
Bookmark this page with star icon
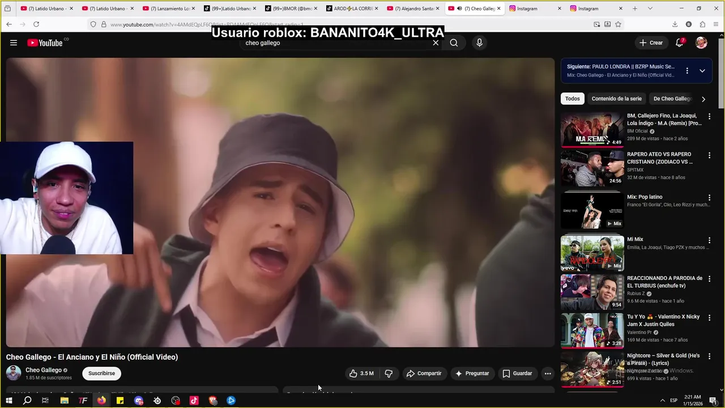point(618,24)
